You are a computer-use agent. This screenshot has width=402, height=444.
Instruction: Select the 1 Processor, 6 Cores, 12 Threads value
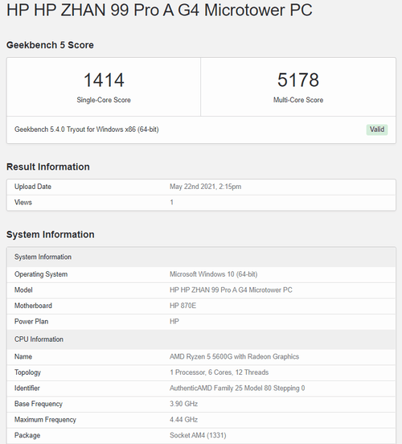click(219, 372)
